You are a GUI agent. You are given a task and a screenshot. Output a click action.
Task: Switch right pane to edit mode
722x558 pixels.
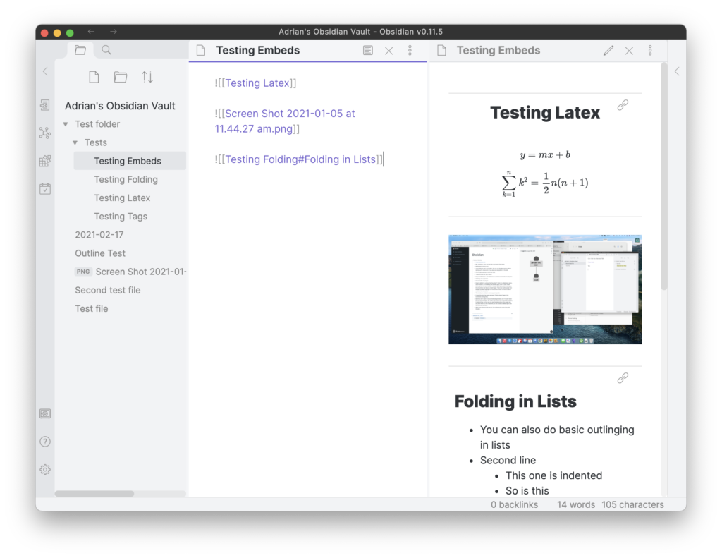(x=608, y=51)
